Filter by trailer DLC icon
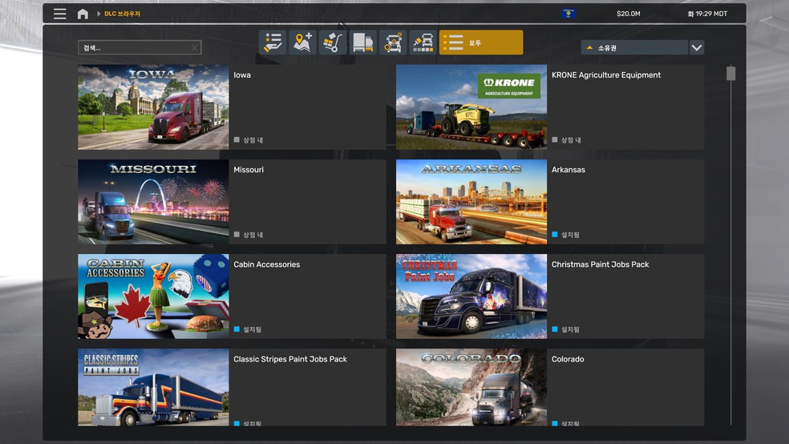This screenshot has height=444, width=789. 362,42
